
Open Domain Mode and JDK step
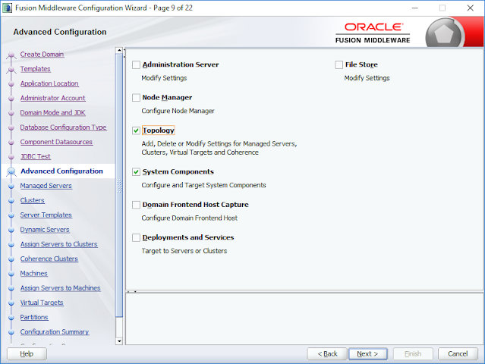click(x=53, y=113)
